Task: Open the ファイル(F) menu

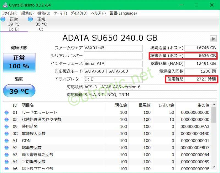Action: [10, 13]
